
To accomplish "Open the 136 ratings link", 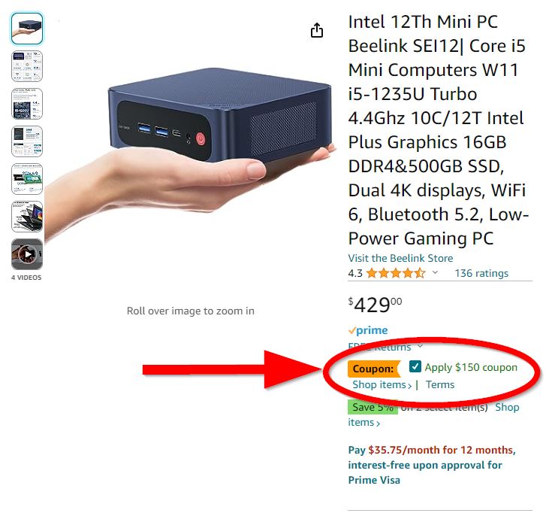I will [481, 273].
